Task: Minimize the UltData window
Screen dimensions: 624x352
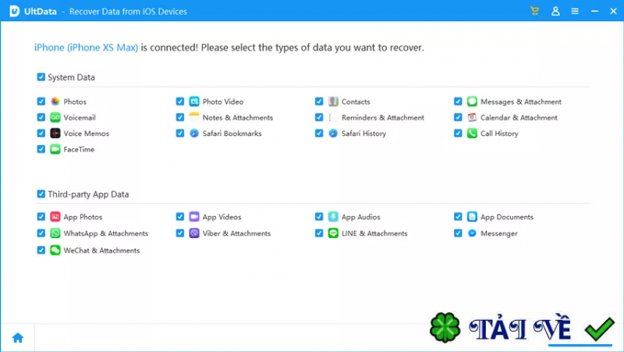Action: [x=594, y=11]
